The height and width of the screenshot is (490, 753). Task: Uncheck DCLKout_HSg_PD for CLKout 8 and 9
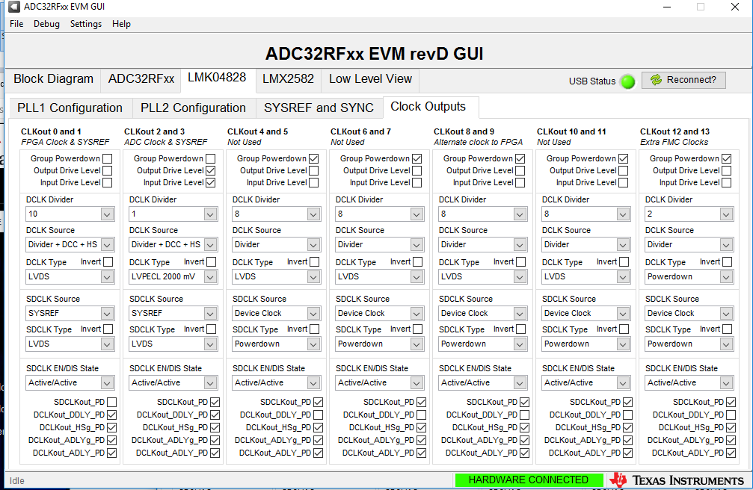click(524, 427)
